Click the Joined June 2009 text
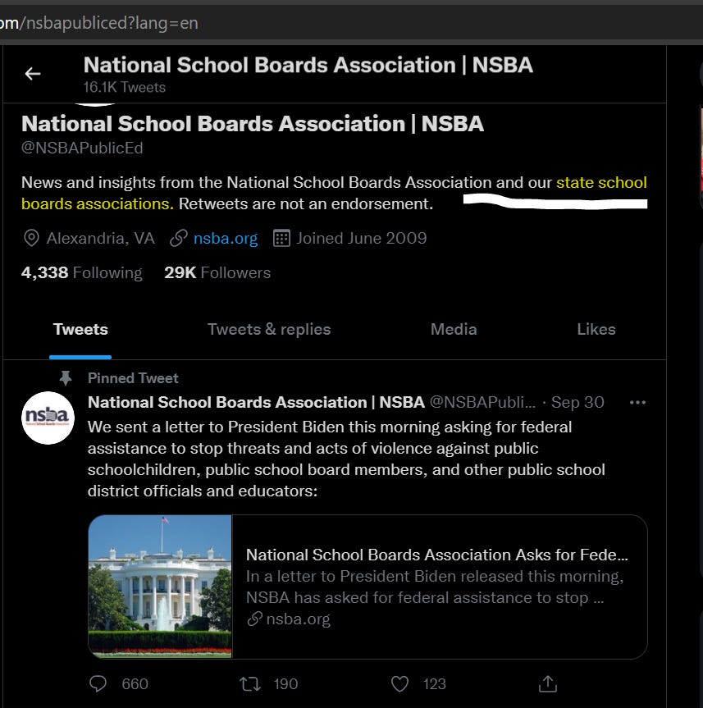Viewport: 703px width, 708px height. (x=361, y=238)
